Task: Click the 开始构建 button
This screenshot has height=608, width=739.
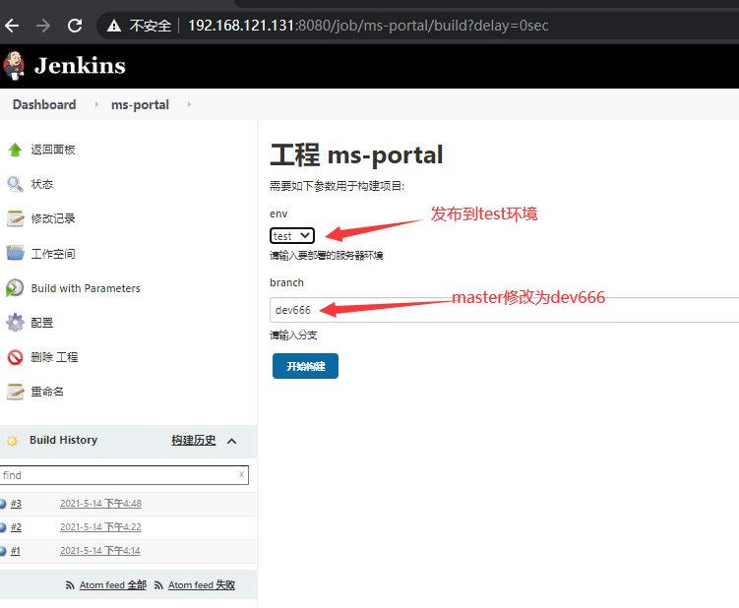Action: pos(305,366)
